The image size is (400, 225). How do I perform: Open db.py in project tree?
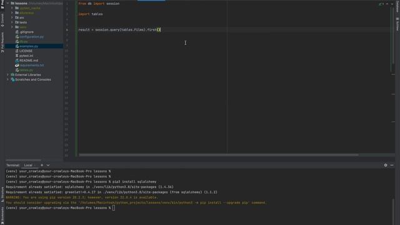coord(24,41)
